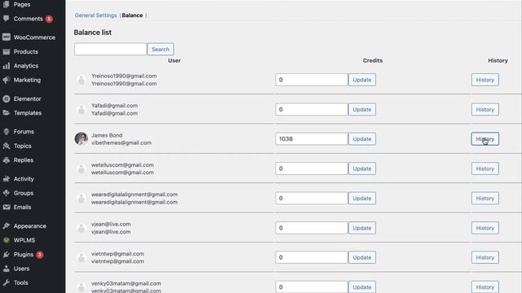Screen dimensions: 522x293
Task: Click the Analytics bar chart icon
Action: click(7, 66)
